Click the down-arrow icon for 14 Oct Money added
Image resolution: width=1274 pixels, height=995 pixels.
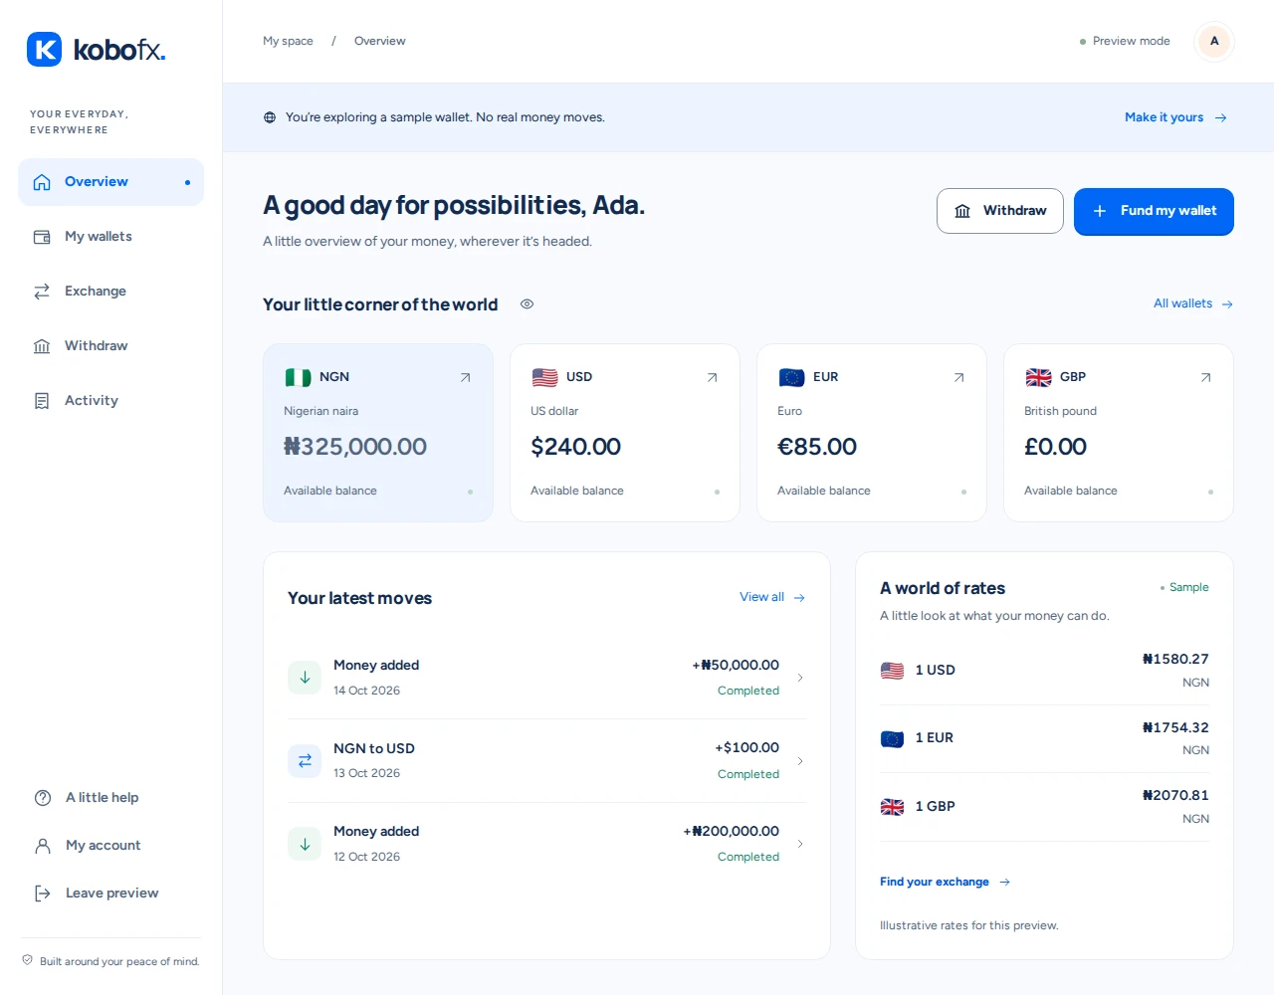(x=305, y=678)
